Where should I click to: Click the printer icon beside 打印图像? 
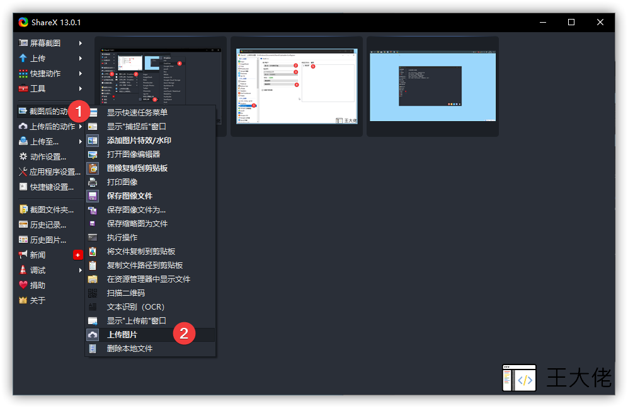pos(93,182)
